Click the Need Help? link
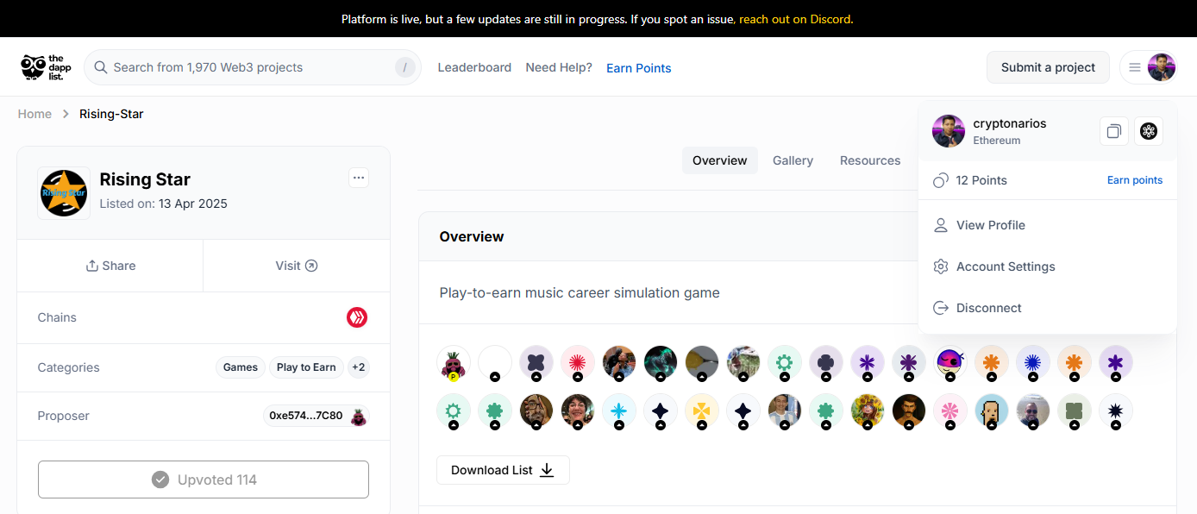1197x514 pixels. [559, 67]
